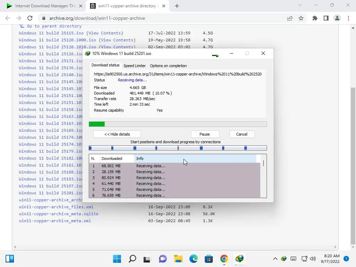The image size is (356, 267).
Task: Click site lock icon in address bar
Action: point(44,18)
